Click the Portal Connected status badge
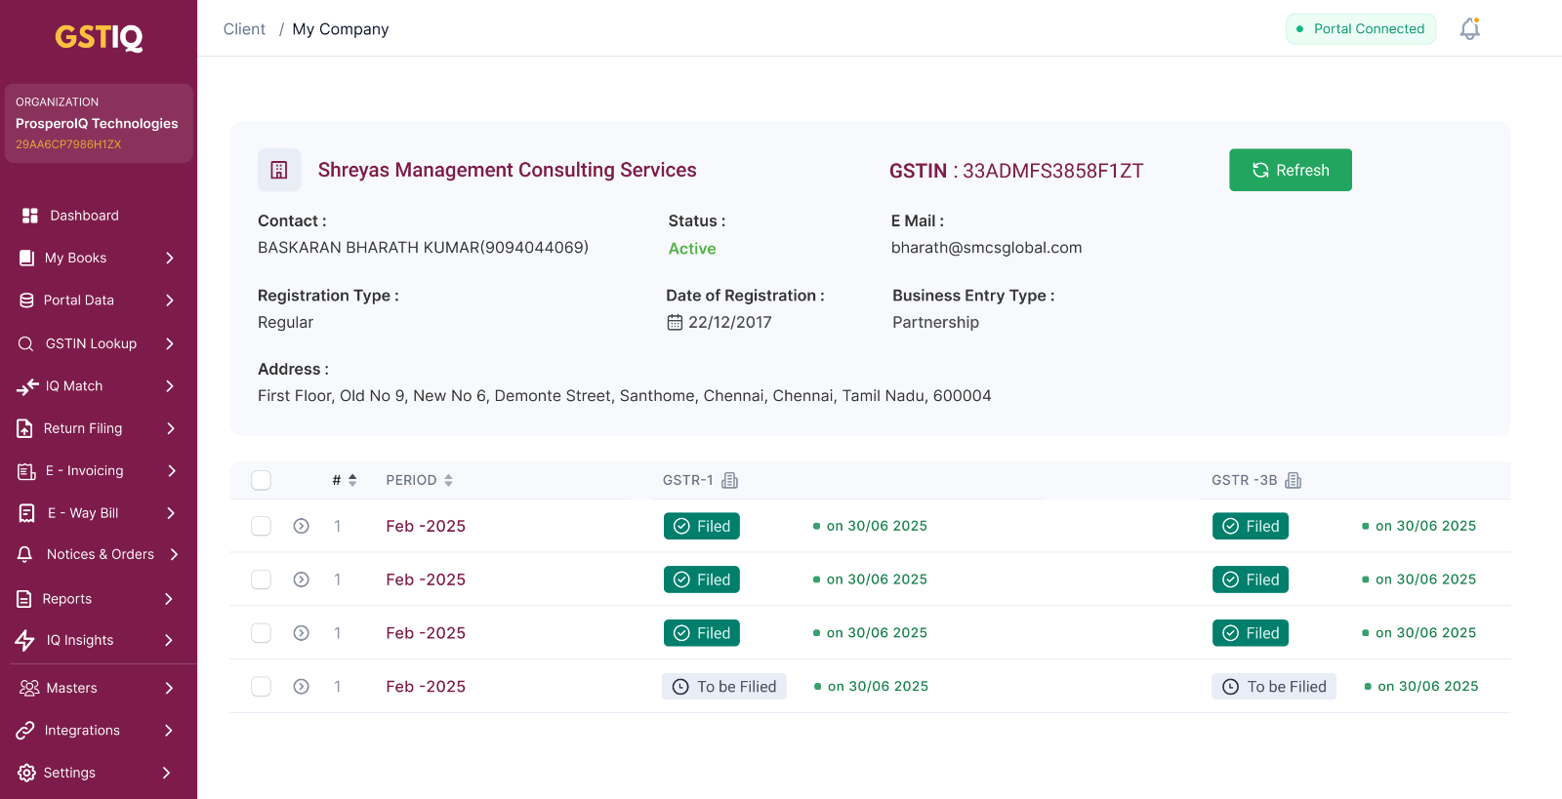This screenshot has width=1562, height=799. [x=1361, y=29]
